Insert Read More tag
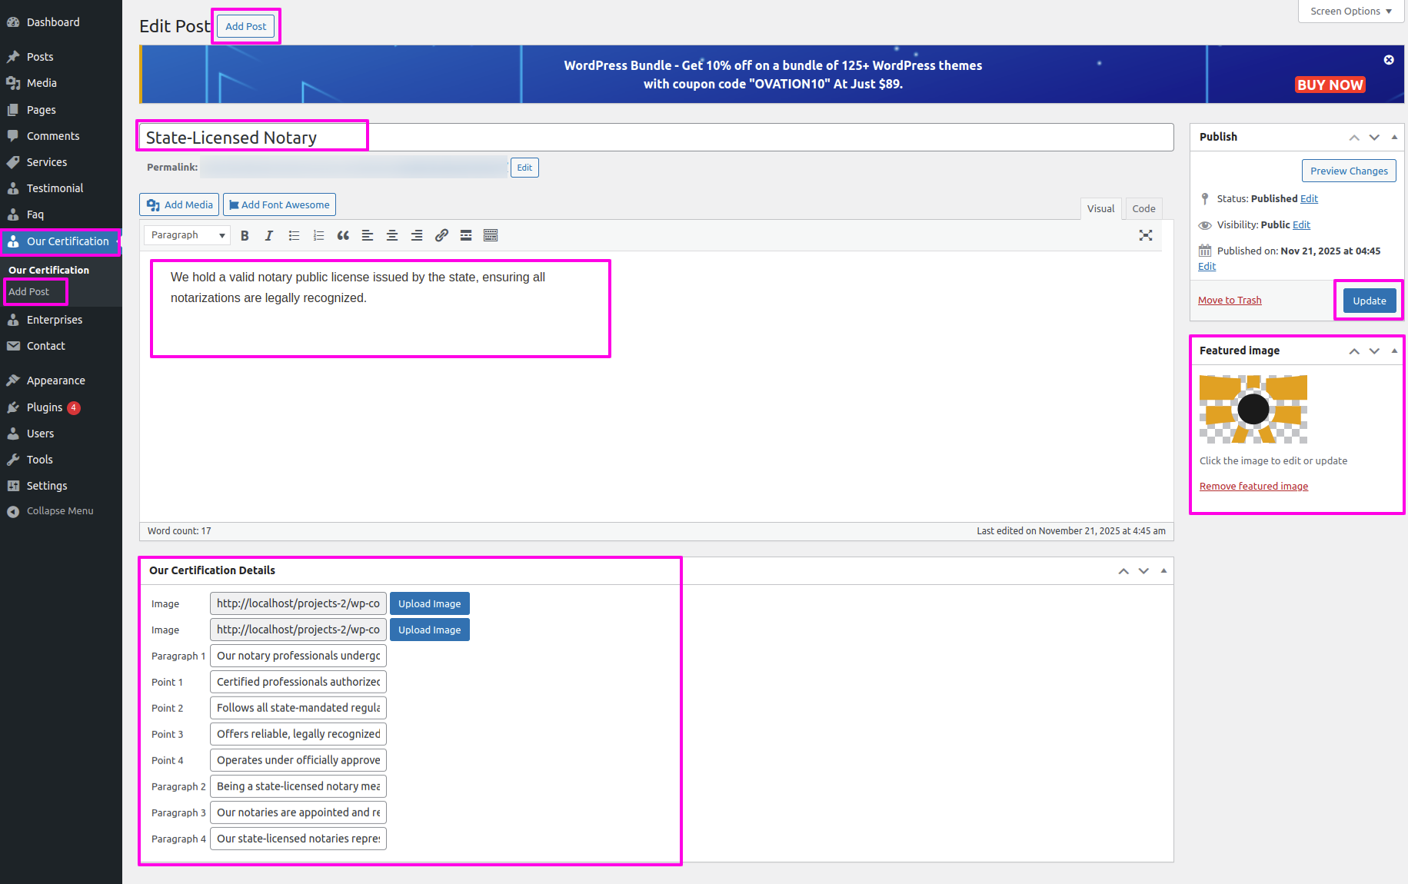 point(466,236)
